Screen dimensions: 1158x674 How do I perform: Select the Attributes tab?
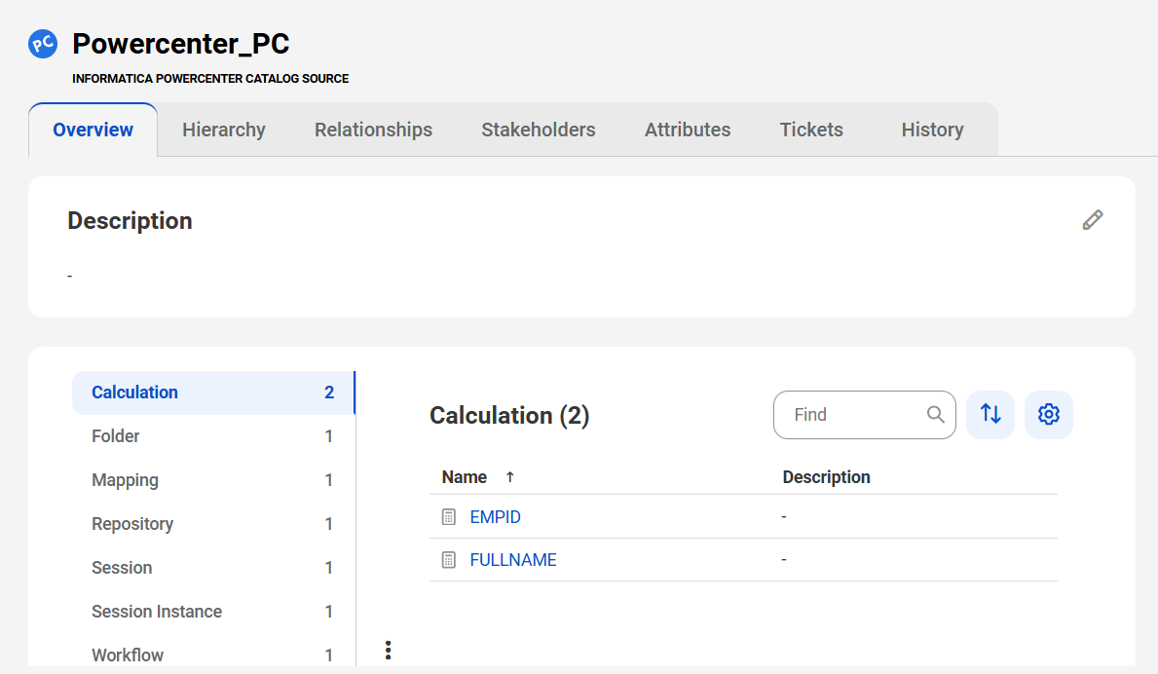tap(688, 130)
